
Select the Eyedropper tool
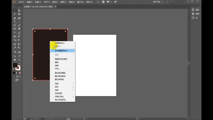point(15,48)
